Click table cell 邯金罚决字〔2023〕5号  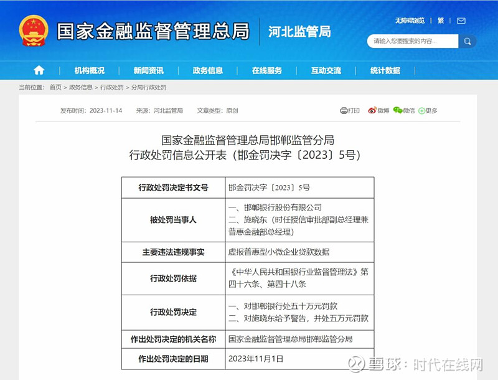point(300,188)
